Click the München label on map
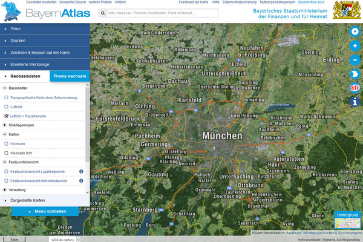This screenshot has width=363, height=242. point(222,136)
